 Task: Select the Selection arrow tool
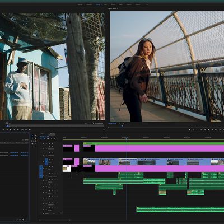32,136
